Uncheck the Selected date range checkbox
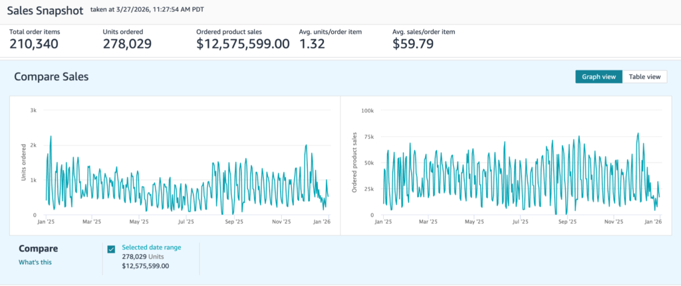This screenshot has height=286, width=681. pos(111,250)
